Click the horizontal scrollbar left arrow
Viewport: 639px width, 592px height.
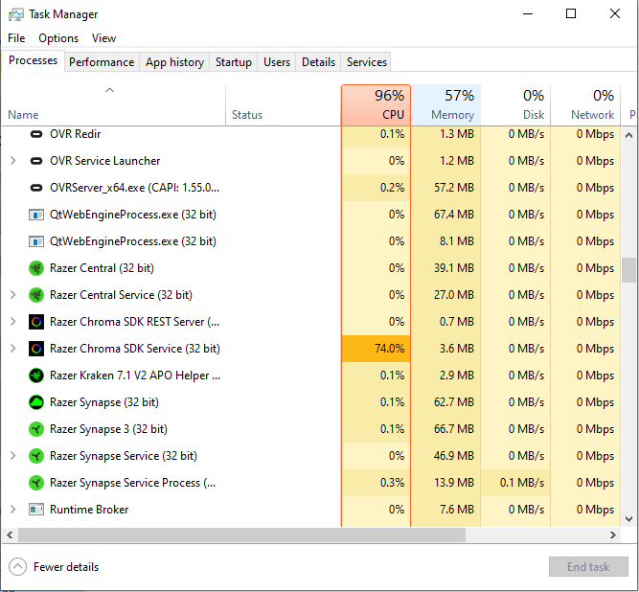(x=10, y=535)
